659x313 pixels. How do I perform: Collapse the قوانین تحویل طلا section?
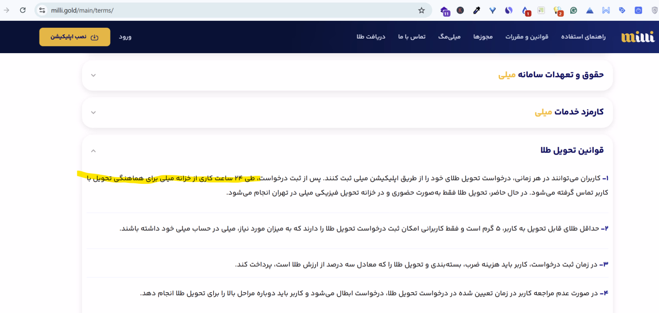(x=93, y=150)
